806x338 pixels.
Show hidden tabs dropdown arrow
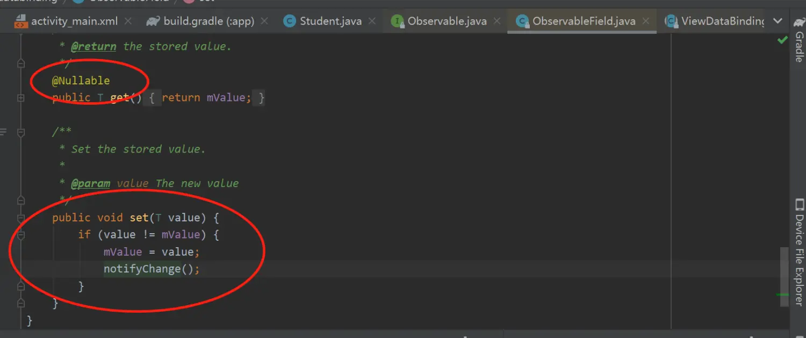777,21
